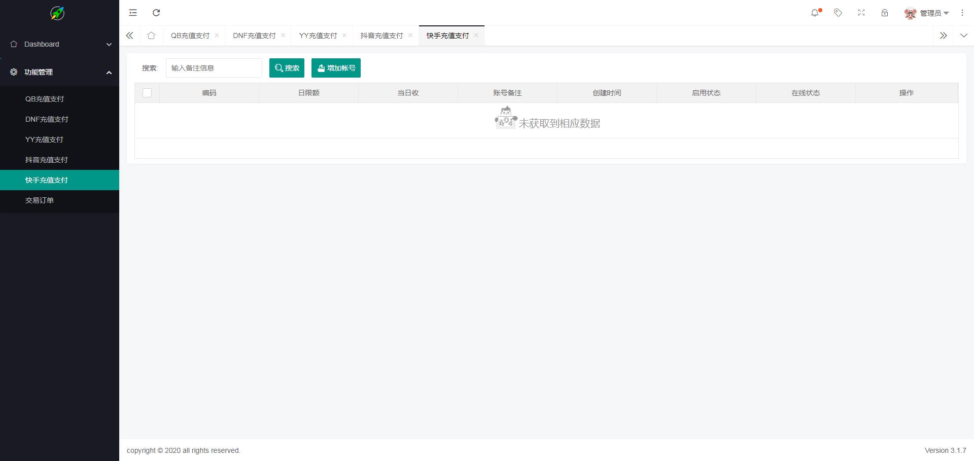Open the 交易订单 menu item
Viewport: 974px width, 461px height.
pyautogui.click(x=40, y=200)
